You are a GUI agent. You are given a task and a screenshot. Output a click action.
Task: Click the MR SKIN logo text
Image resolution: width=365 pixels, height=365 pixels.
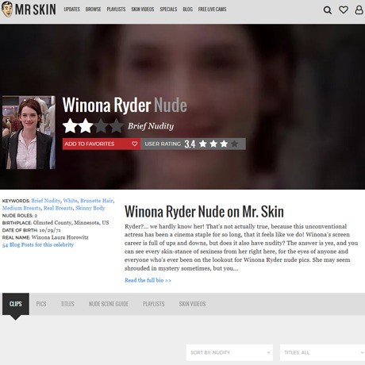pos(36,10)
